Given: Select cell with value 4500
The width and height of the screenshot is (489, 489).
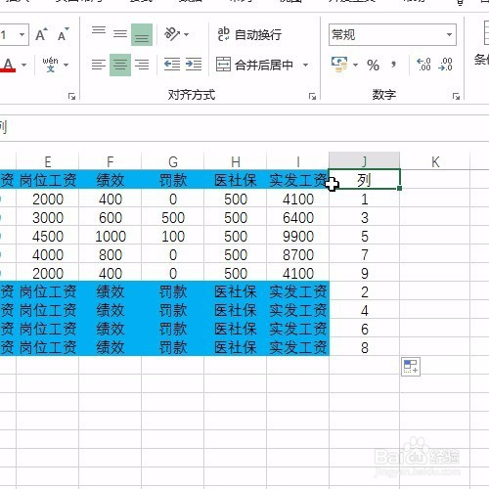Looking at the screenshot, I should click(x=48, y=236).
